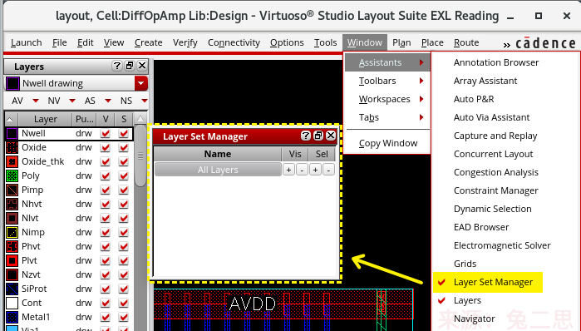Show more menus via the double-chevron
581x331 pixels.
tap(506, 45)
